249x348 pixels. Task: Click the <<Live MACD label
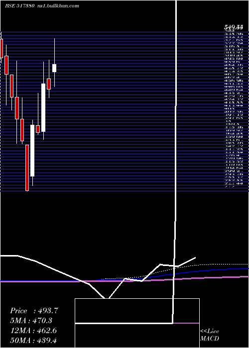210,335
